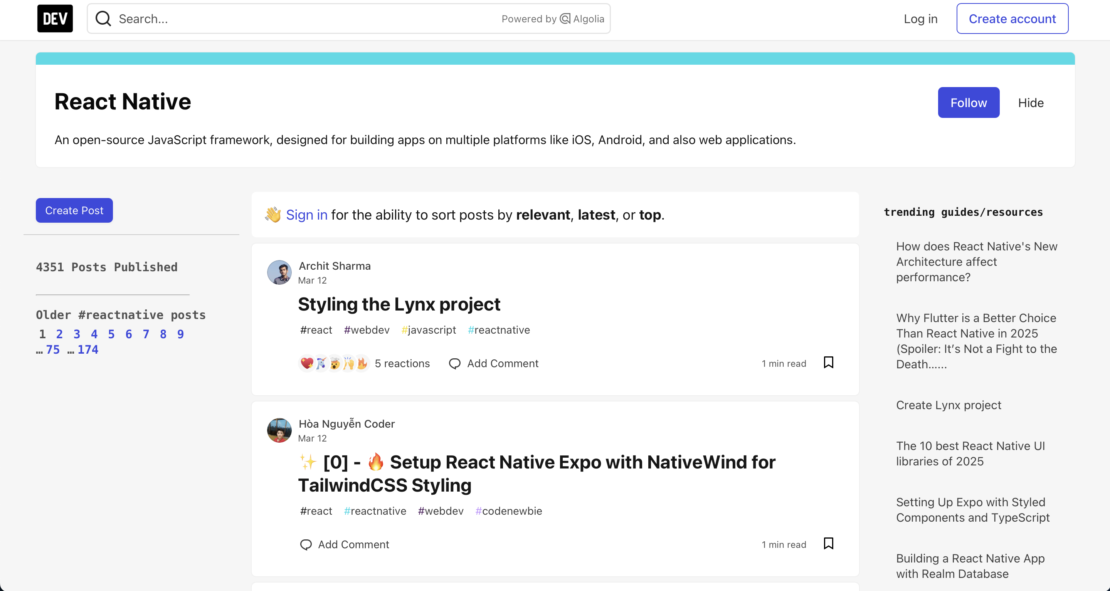Click the Create Post button
This screenshot has width=1110, height=591.
tap(74, 210)
